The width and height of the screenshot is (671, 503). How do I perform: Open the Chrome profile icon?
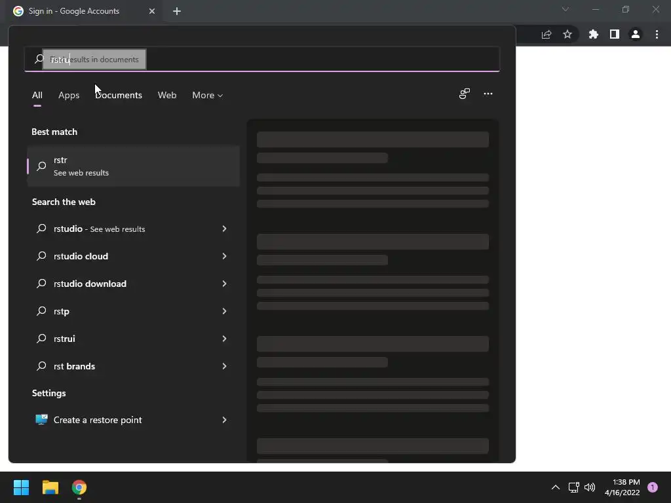pos(636,34)
